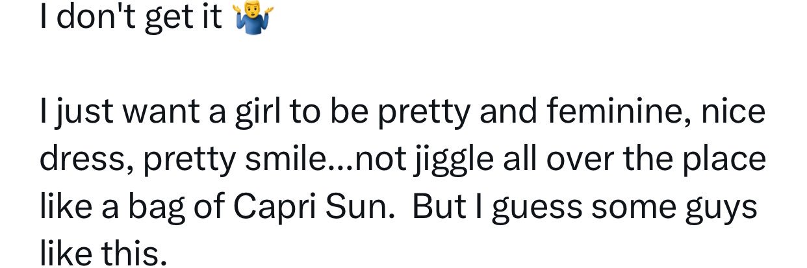Click the word "all" after jiggle

point(517,160)
